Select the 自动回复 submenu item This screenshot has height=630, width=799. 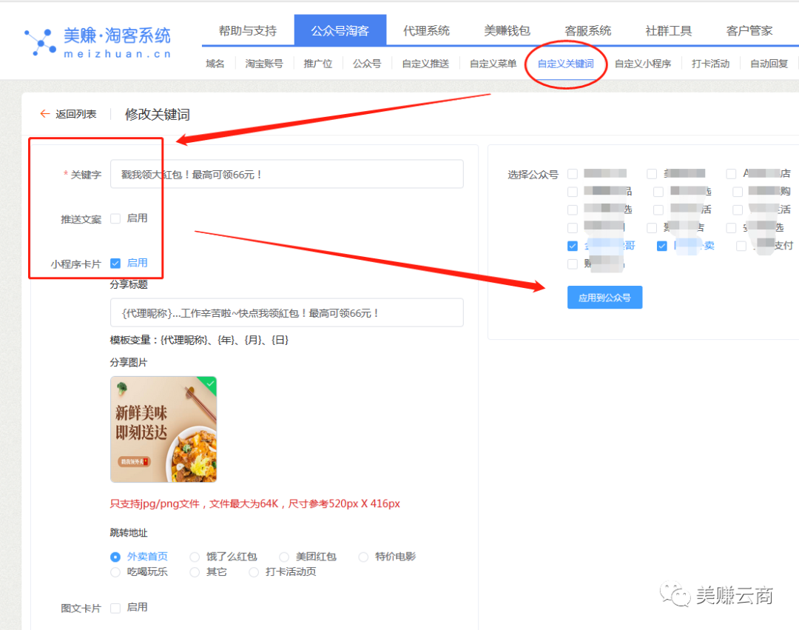769,64
